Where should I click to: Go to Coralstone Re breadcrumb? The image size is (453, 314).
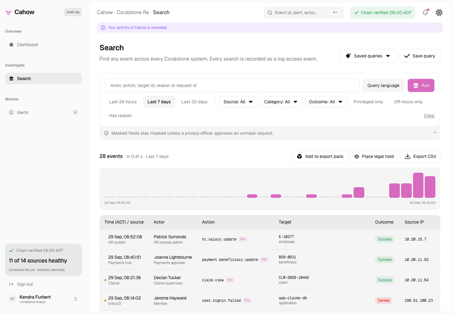(x=133, y=13)
